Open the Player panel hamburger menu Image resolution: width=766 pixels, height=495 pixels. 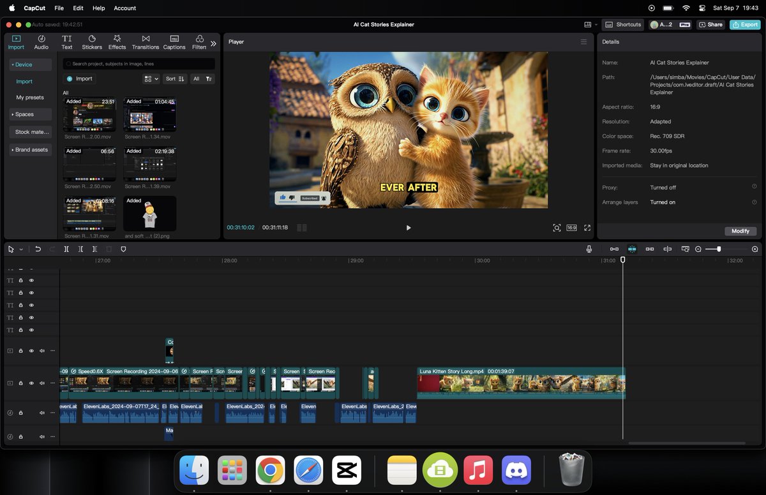click(583, 41)
